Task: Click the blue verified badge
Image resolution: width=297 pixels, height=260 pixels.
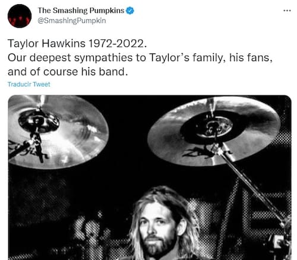Action: coord(130,11)
